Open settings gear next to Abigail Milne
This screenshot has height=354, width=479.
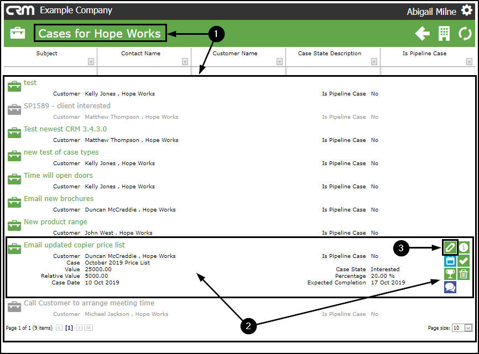tap(467, 10)
